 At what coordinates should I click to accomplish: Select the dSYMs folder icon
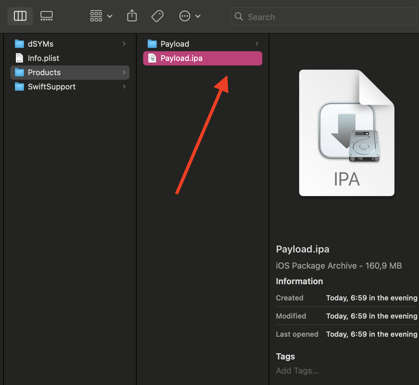19,44
